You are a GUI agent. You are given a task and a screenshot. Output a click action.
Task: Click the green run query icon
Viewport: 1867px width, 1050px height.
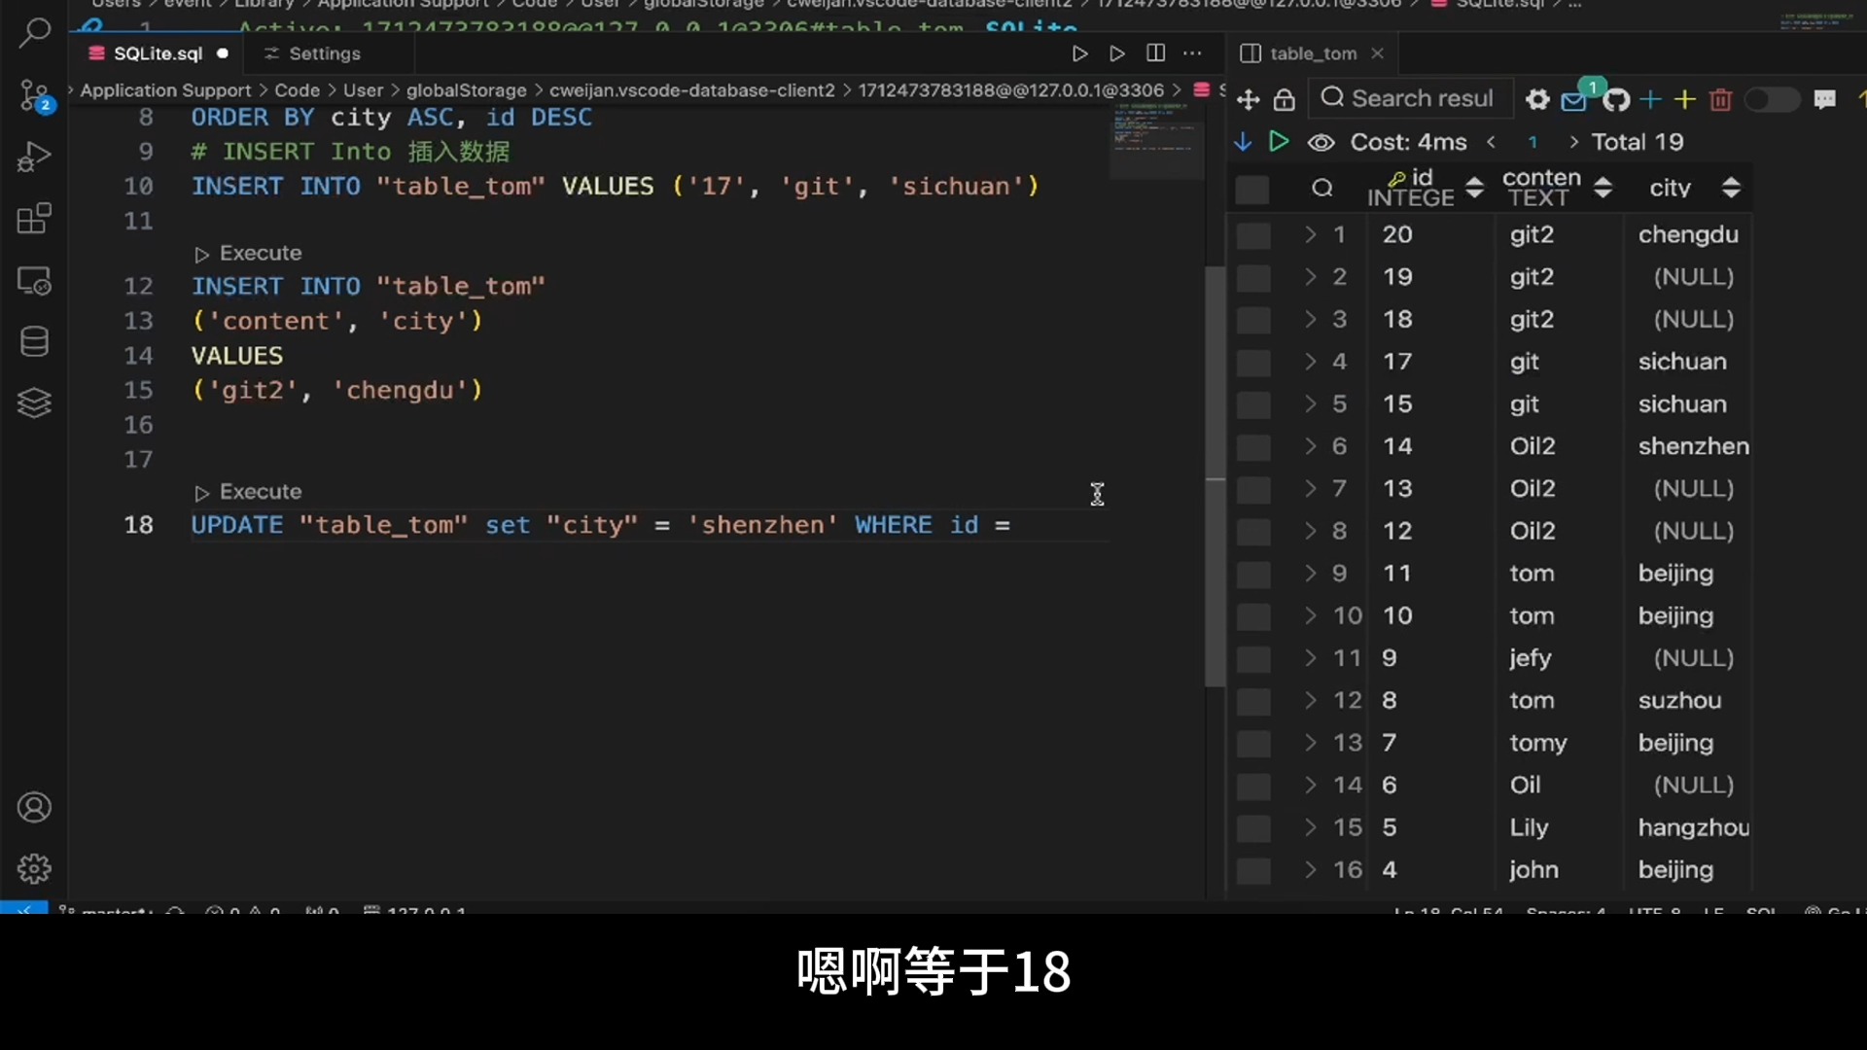tap(1279, 142)
